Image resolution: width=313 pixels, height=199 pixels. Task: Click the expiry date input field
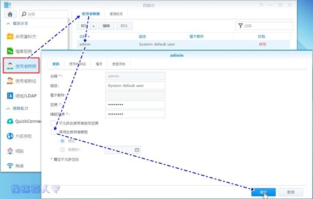123,150
